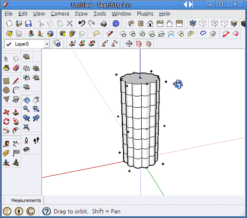Click the Zoom magnifier tool
Screen dimensions: 247x218
tap(26, 109)
